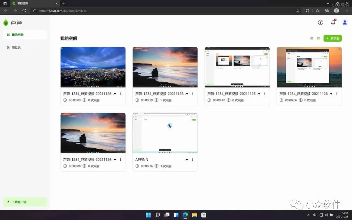Image resolution: width=352 pixels, height=220 pixels.
Task: Open the 00:00:12 dashboard recording thumbnail
Action: [x=237, y=67]
